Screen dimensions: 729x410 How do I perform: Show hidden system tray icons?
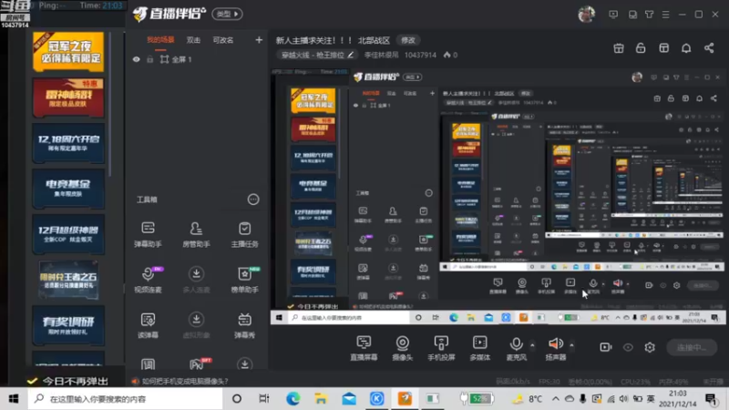pyautogui.click(x=556, y=398)
